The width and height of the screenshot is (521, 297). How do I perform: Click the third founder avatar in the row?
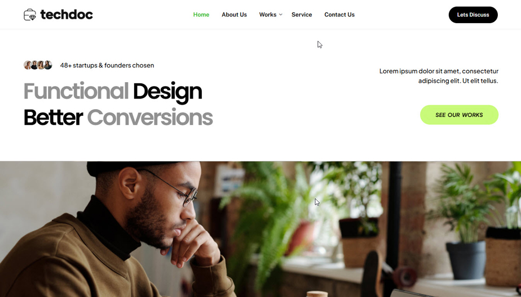pyautogui.click(x=41, y=65)
